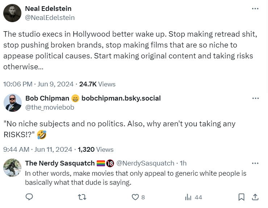Open the @NealEdelstein handle link
Image resolution: width=268 pixels, height=208 pixels.
click(50, 17)
